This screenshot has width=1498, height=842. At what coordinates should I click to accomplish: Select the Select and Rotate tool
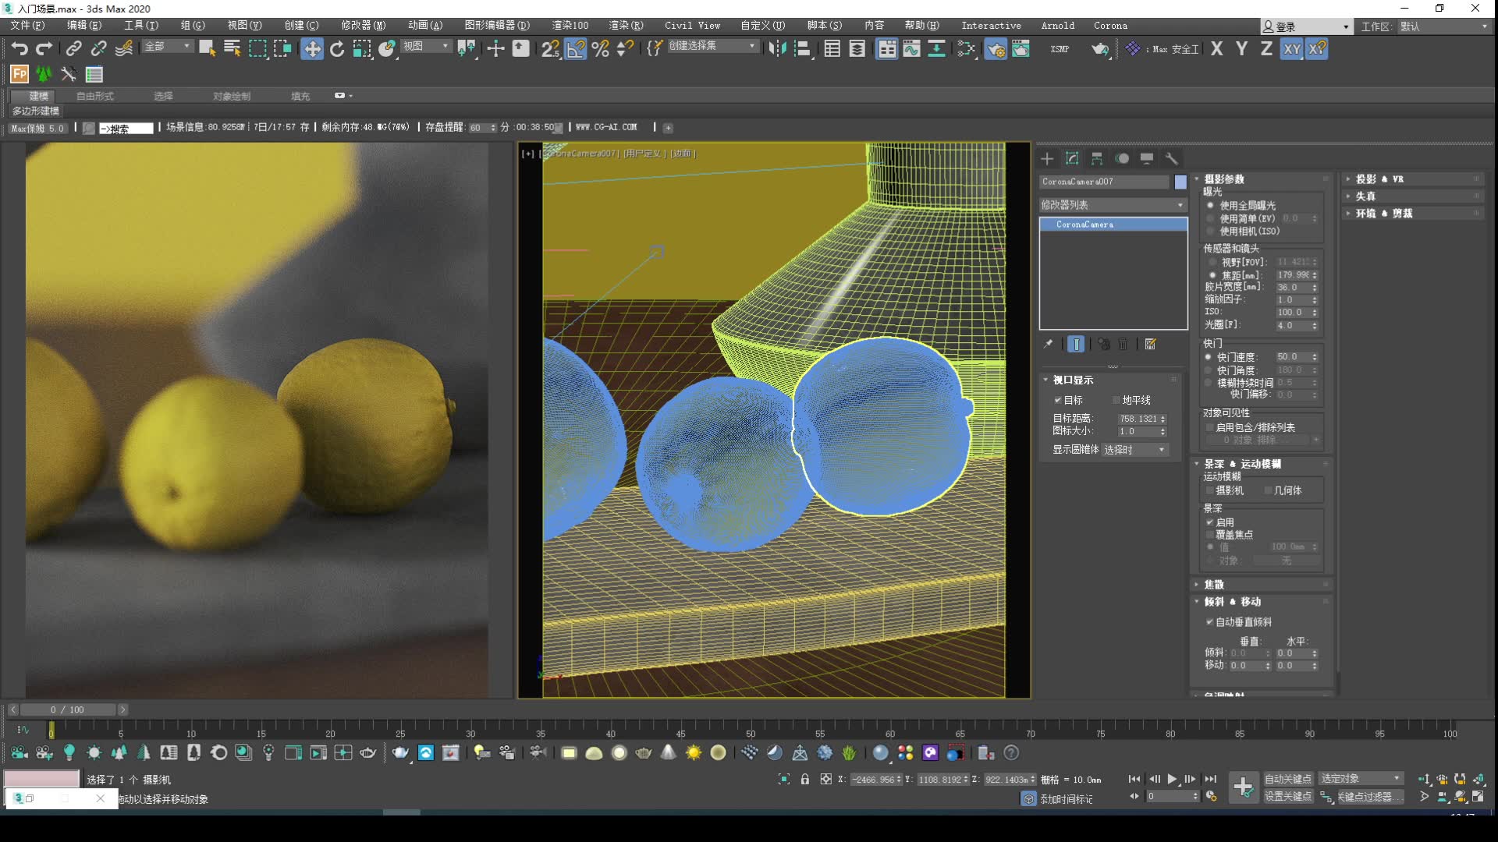[337, 49]
